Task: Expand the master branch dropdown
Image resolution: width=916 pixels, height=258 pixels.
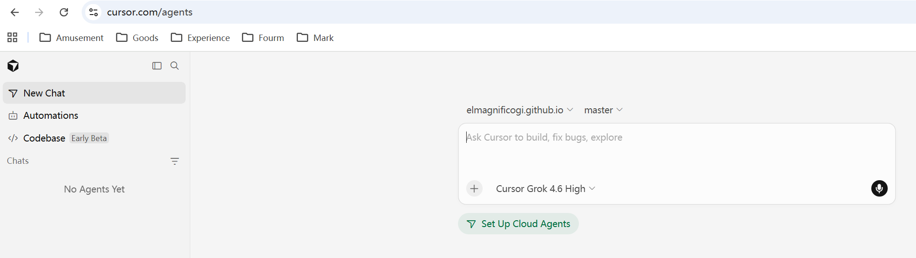Action: [x=603, y=110]
